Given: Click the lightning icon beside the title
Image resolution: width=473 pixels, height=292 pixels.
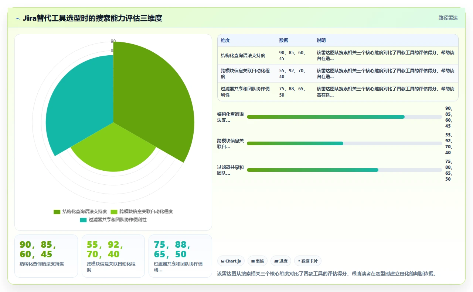Looking at the screenshot, I should coord(18,18).
